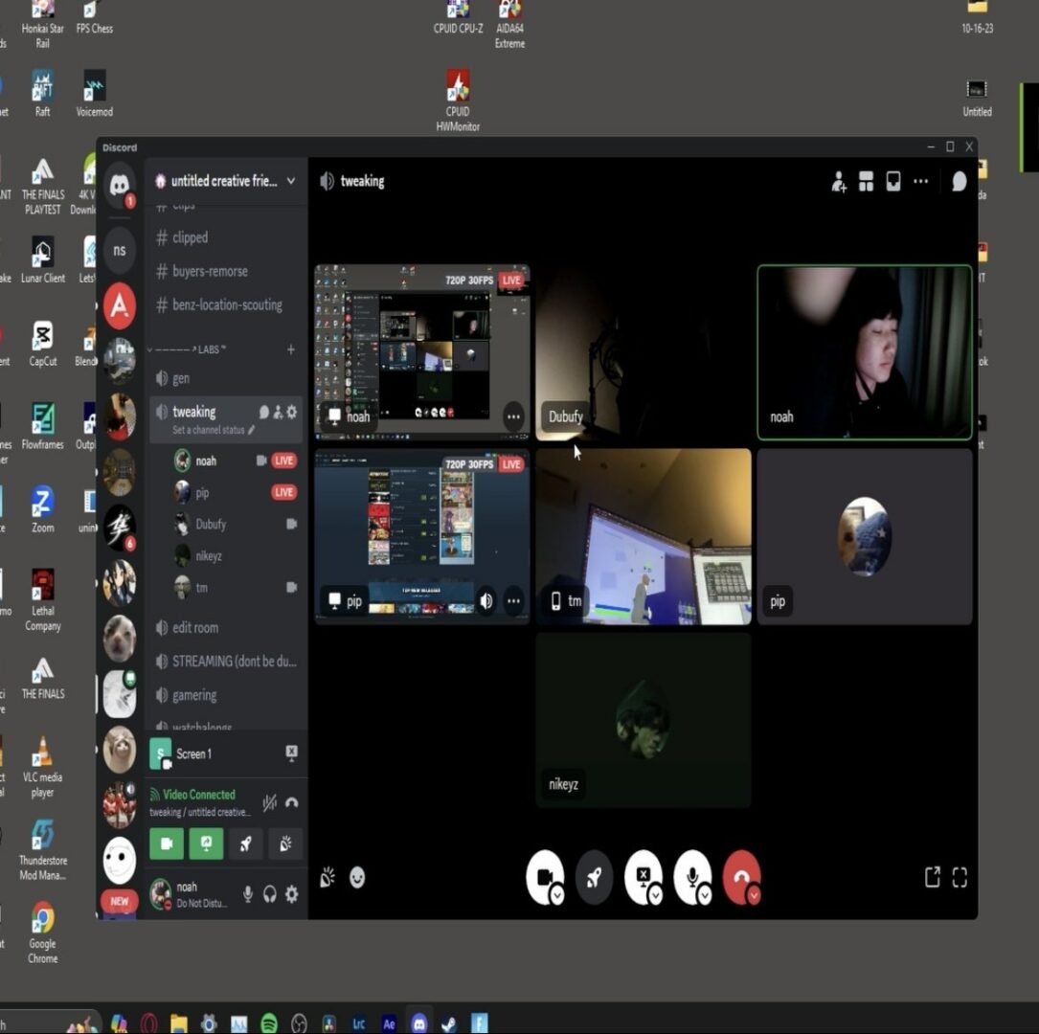This screenshot has width=1039, height=1034.
Task: Open camera options arrow on camera button
Action: click(x=557, y=895)
